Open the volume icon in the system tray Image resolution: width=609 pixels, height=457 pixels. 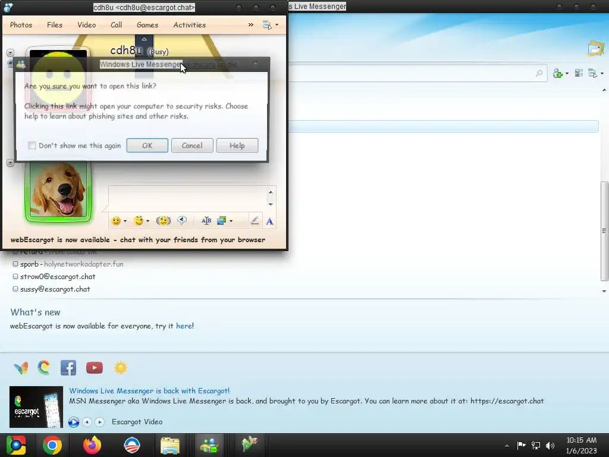[x=550, y=445]
